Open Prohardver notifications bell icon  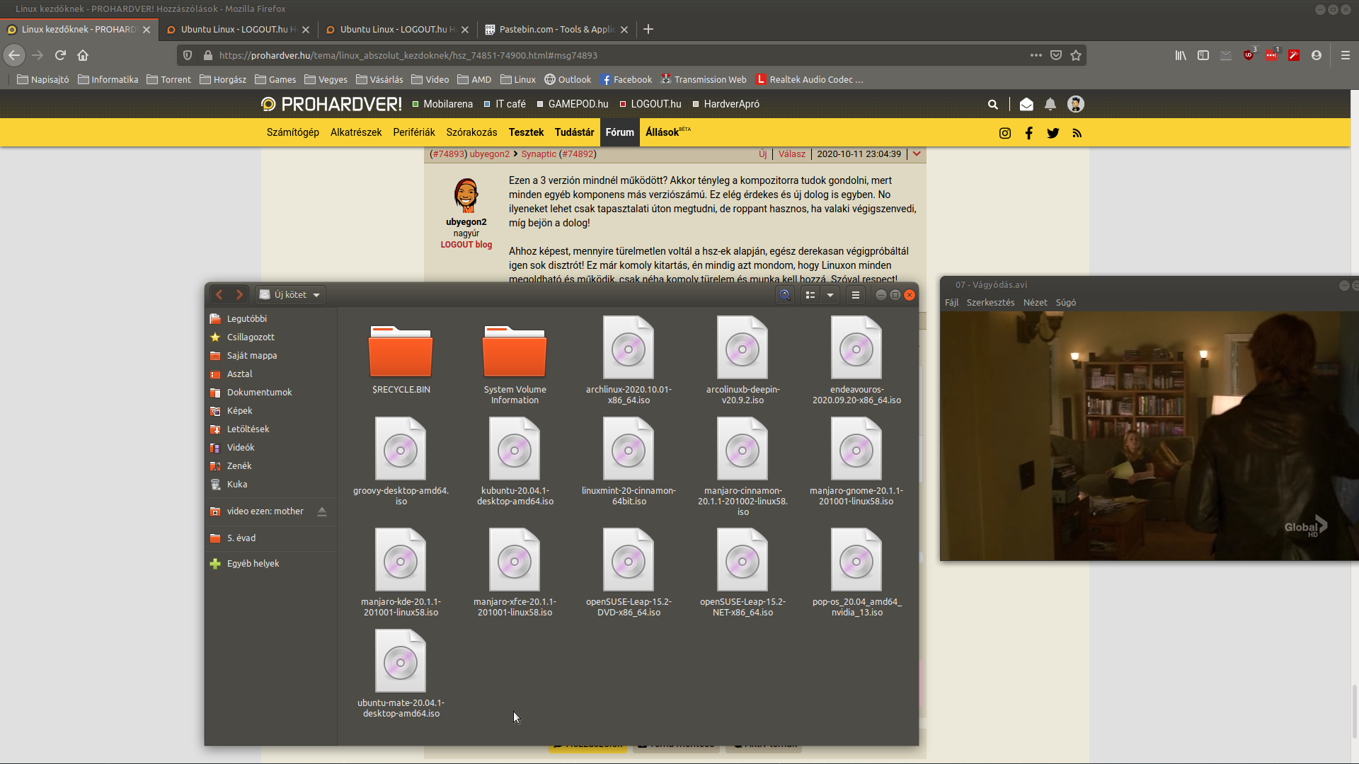(1050, 105)
